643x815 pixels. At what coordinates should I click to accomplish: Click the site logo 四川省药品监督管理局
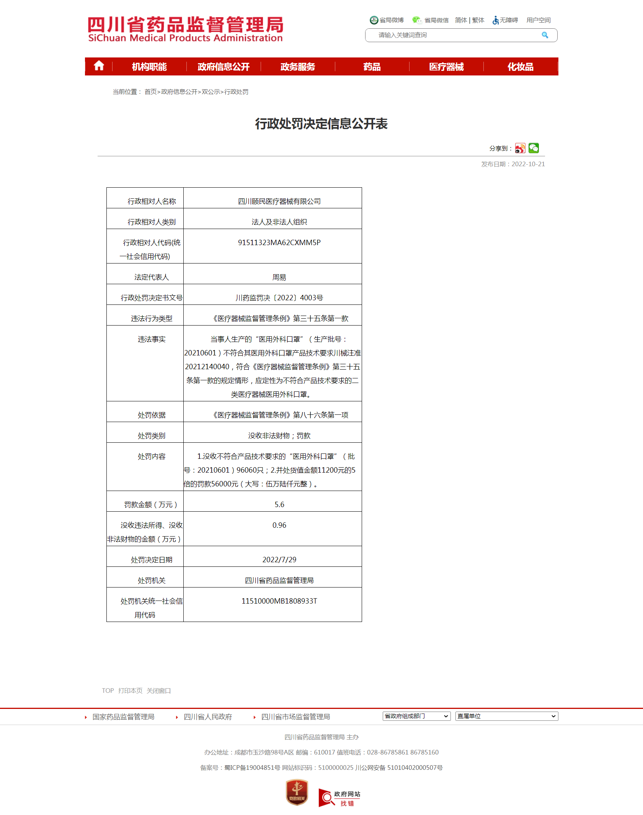click(185, 29)
